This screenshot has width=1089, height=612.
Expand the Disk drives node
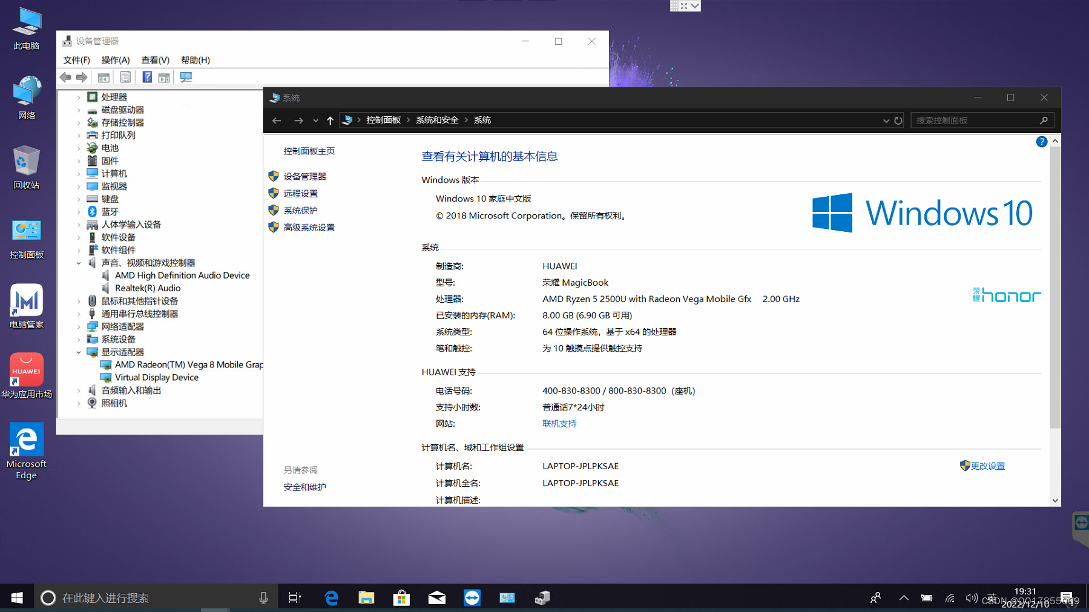click(79, 110)
